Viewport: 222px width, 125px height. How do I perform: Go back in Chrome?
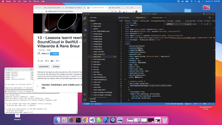tap(36, 11)
